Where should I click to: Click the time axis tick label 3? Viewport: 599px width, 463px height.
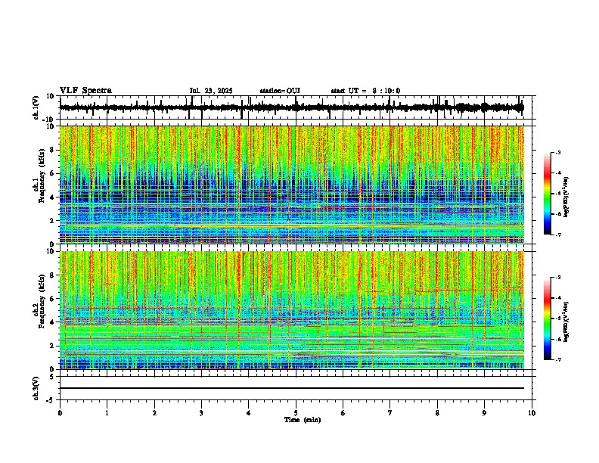tap(201, 413)
